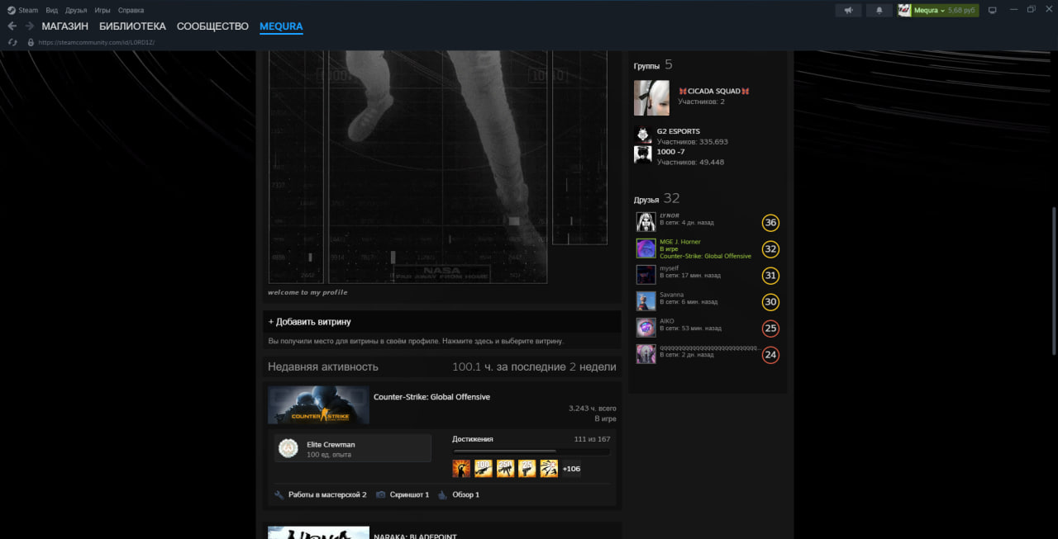Open the G2 ESPORTS group avatar
Screen dimensions: 1058x539
(x=642, y=135)
